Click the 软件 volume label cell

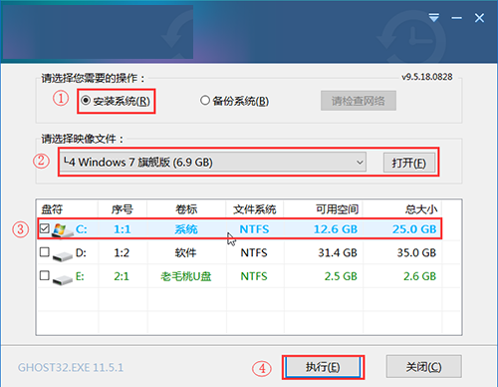(185, 253)
